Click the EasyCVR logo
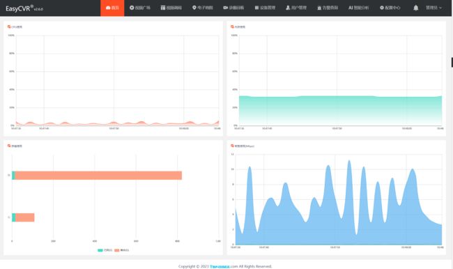The width and height of the screenshot is (453, 269). [x=24, y=8]
